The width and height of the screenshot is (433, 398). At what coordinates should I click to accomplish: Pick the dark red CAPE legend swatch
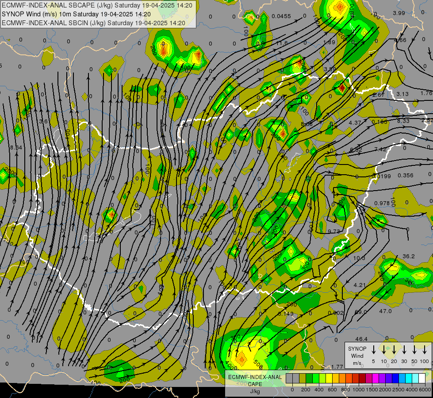tap(362, 378)
